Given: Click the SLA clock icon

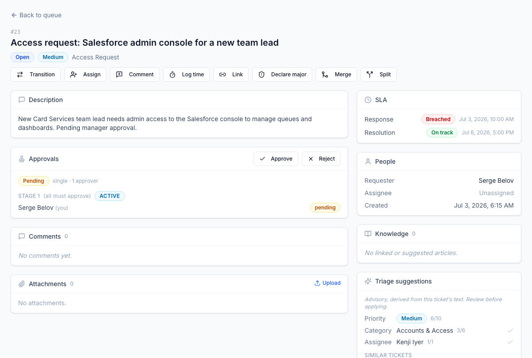Looking at the screenshot, I should point(368,100).
